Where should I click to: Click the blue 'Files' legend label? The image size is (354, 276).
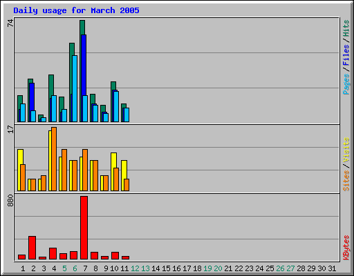[x=346, y=55]
